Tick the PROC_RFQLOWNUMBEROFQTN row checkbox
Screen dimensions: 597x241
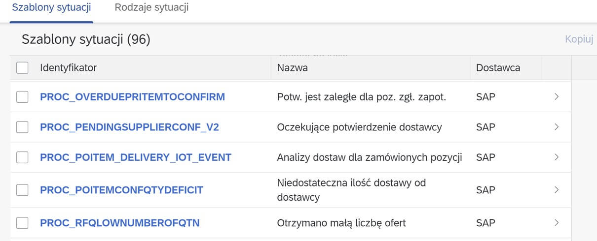[x=22, y=223]
